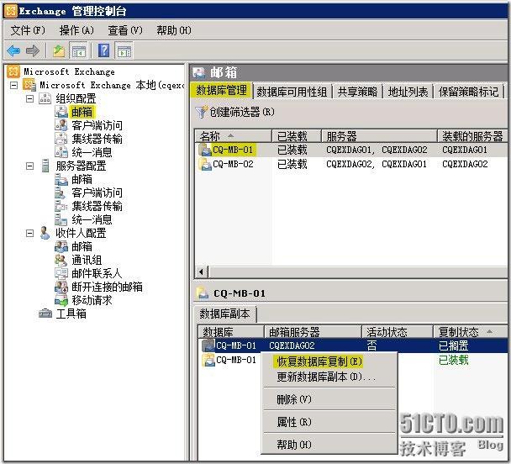Viewport: 511px width, 464px height.
Task: Collapse the 服务器配置 tree node
Action: click(x=29, y=166)
